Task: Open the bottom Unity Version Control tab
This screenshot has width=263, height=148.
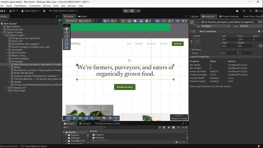Action: (107, 124)
